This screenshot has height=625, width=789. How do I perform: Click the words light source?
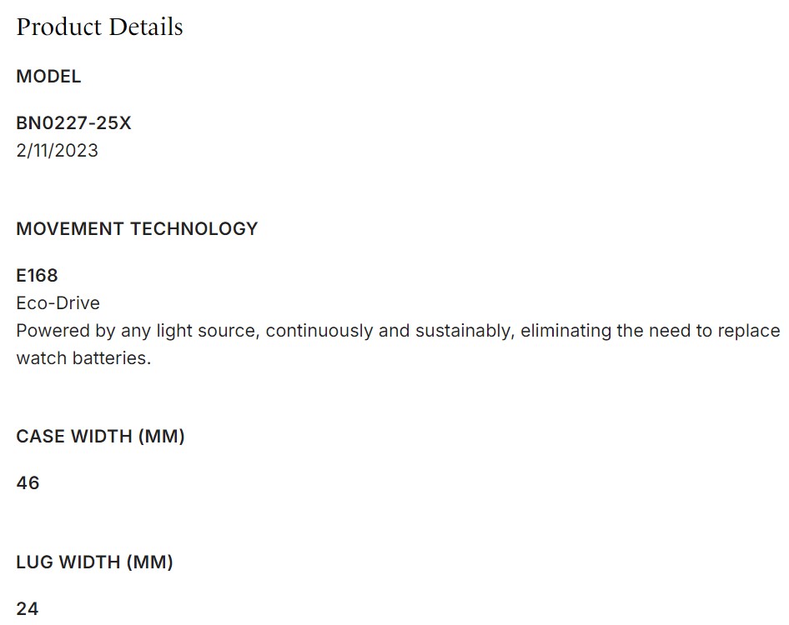click(211, 331)
